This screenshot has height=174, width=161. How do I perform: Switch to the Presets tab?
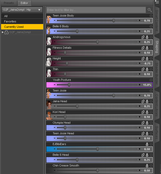tap(9, 3)
